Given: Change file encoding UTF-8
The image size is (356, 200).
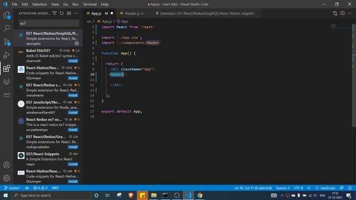Looking at the screenshot, I should coord(298,188).
